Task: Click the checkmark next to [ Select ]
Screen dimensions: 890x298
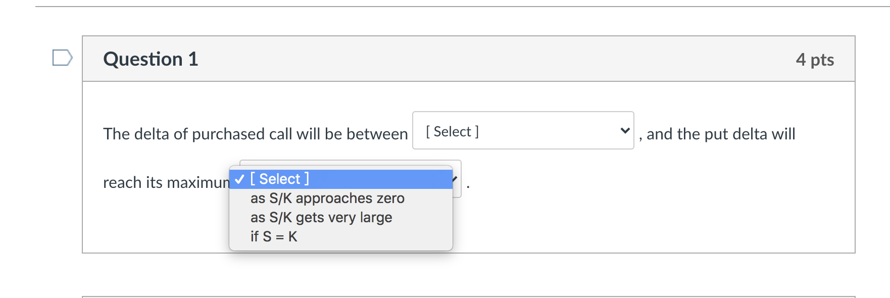Action: (x=238, y=178)
